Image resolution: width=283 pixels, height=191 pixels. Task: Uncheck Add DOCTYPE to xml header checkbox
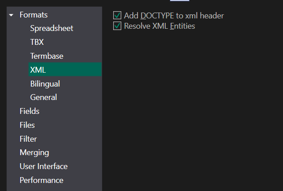[x=117, y=15]
